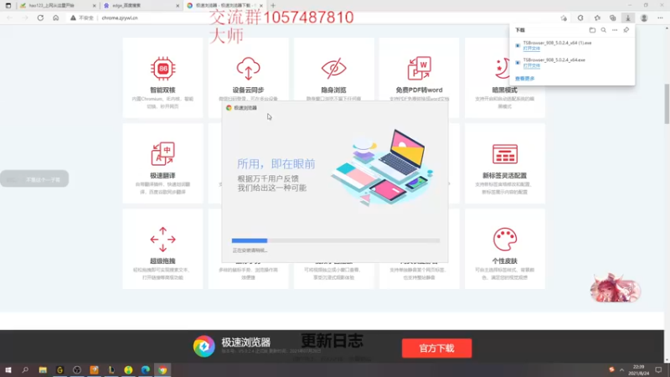The height and width of the screenshot is (377, 670).
Task: Click the 极速翻译 translation icon
Action: 162,154
